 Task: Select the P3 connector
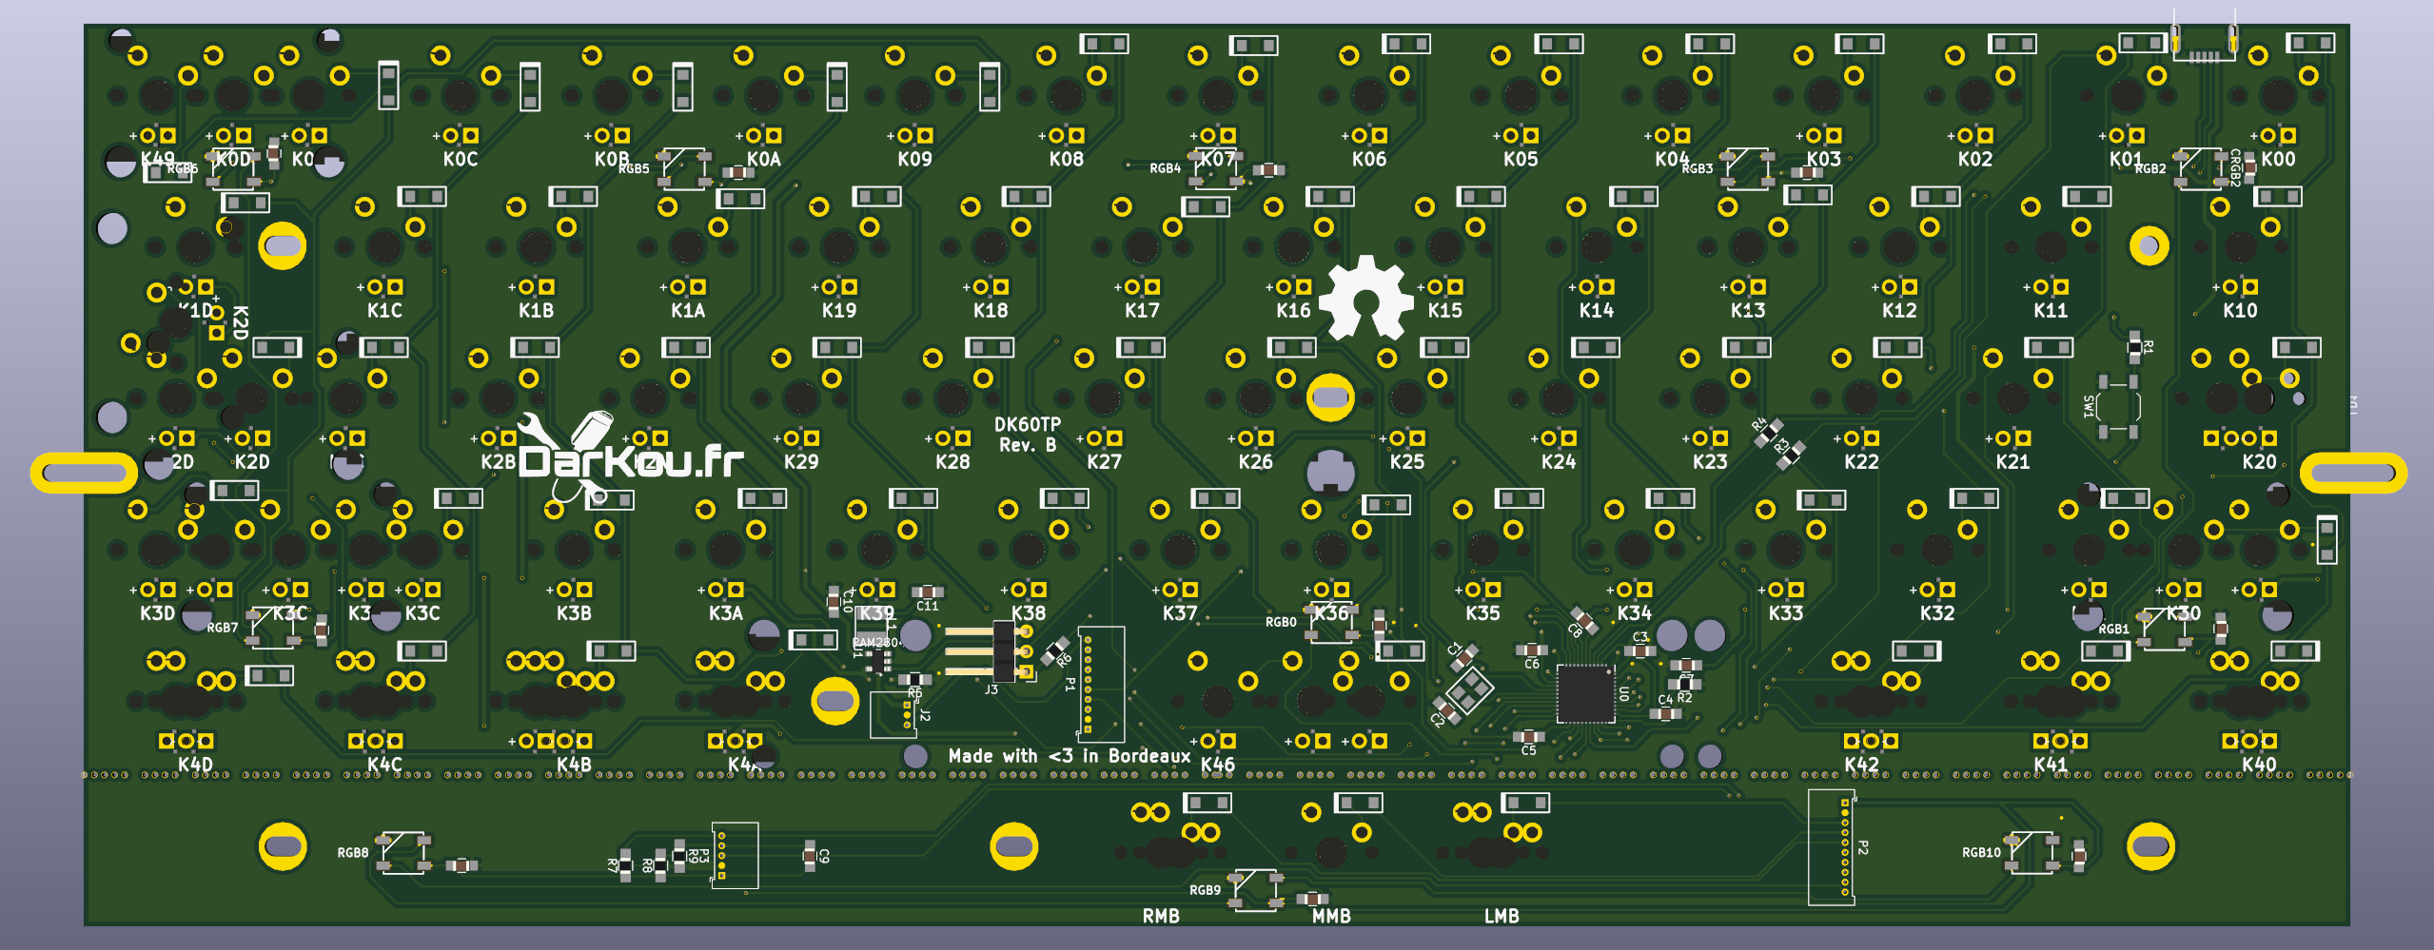pyautogui.click(x=735, y=856)
